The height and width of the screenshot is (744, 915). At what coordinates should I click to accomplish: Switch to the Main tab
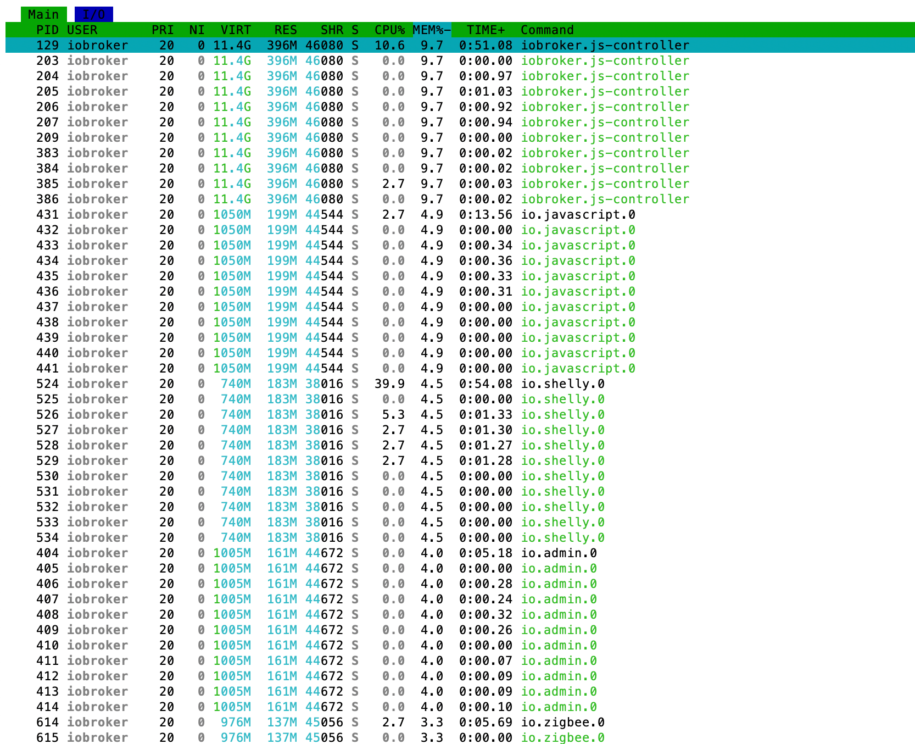43,14
